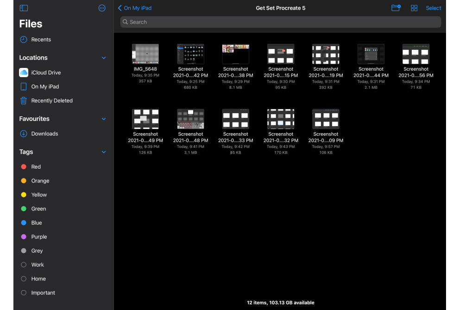This screenshot has width=459, height=310.
Task: Select the Purple tag dot
Action: coord(24,237)
